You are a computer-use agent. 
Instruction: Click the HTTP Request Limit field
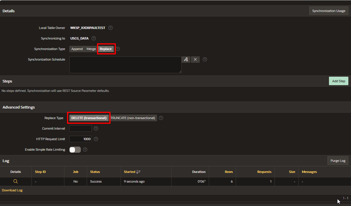80,139
